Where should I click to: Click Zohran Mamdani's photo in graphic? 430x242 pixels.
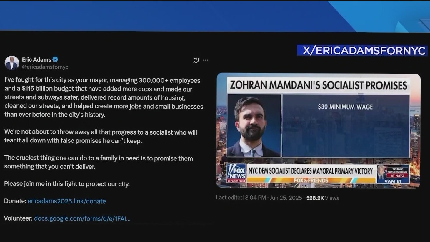coord(254,125)
